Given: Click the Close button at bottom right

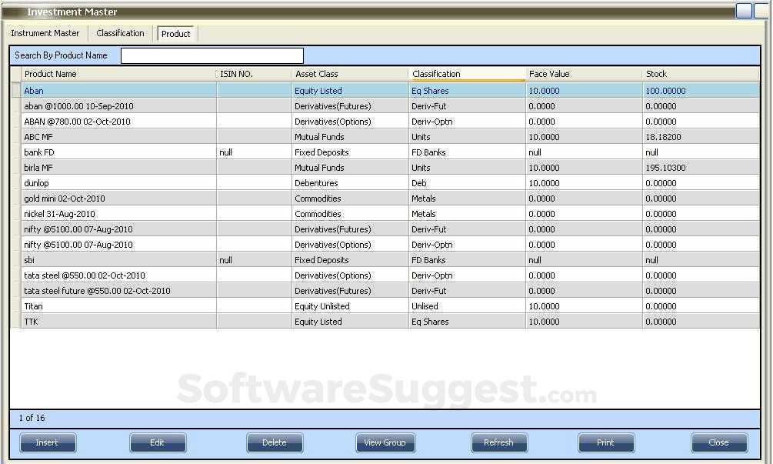Looking at the screenshot, I should click(718, 442).
